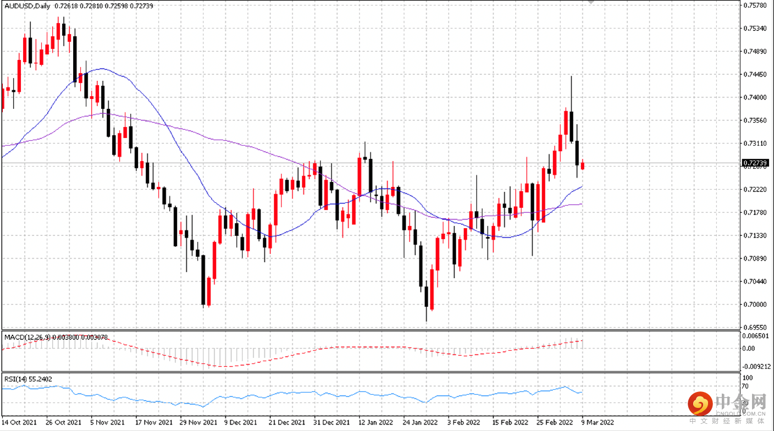The height and width of the screenshot is (431, 774).
Task: Click the RSI scale value 70
Action: (746, 386)
